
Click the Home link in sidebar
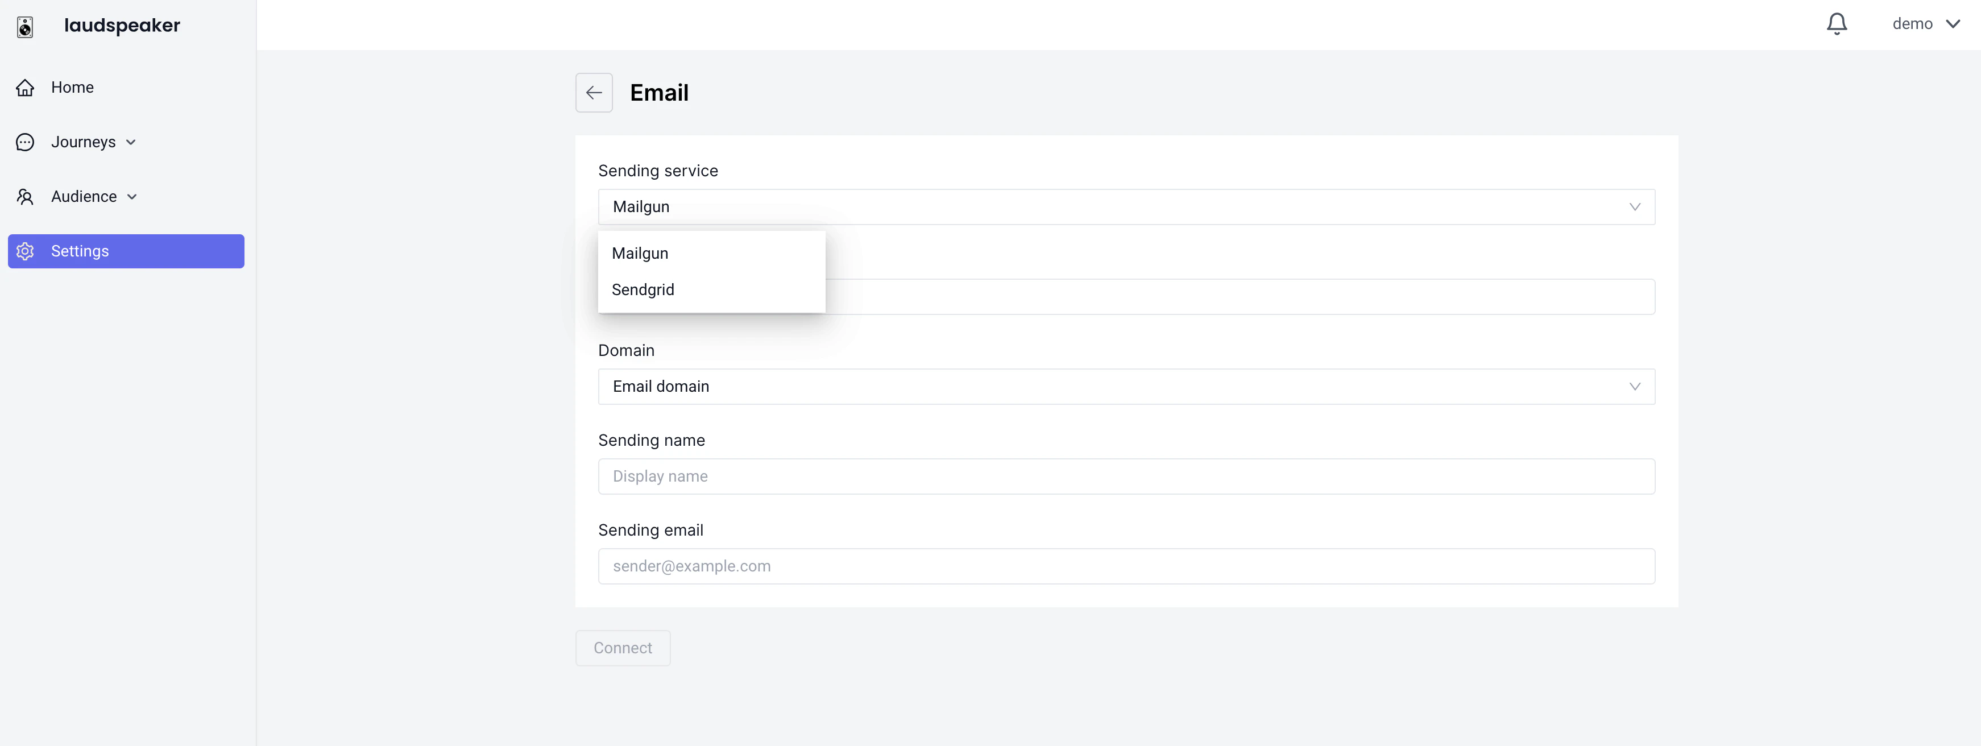(x=72, y=87)
